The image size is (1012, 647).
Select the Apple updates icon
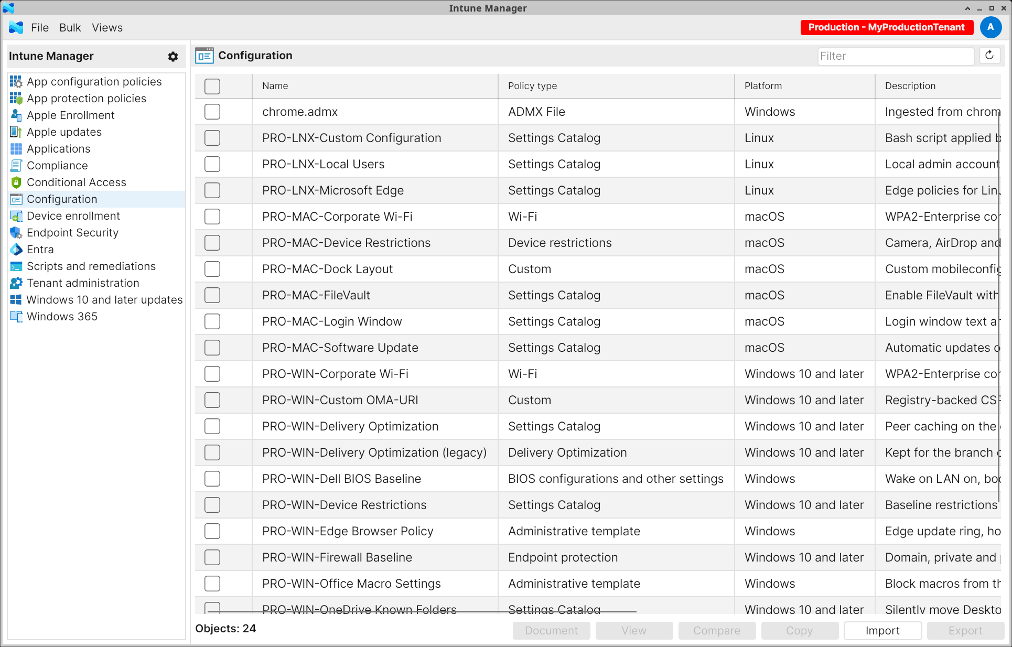16,132
